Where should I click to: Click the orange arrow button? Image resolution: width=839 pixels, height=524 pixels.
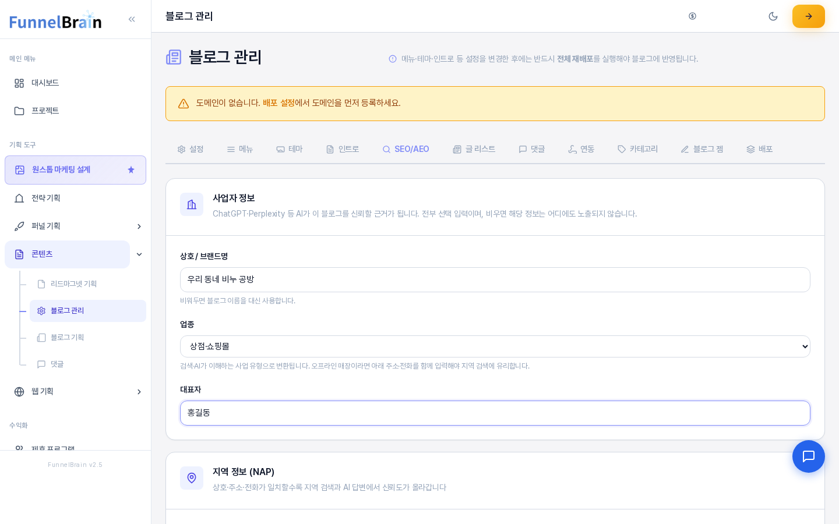[809, 16]
